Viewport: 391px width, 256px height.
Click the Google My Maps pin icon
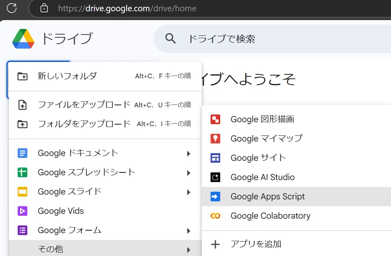[x=215, y=138]
